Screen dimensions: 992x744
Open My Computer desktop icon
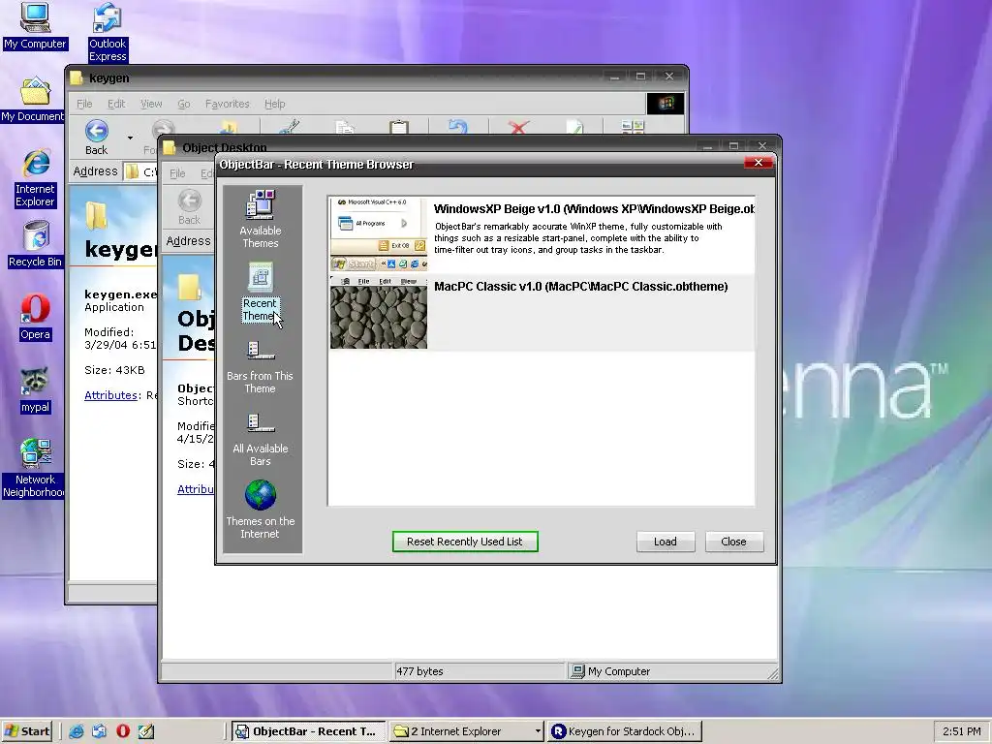tap(35, 26)
